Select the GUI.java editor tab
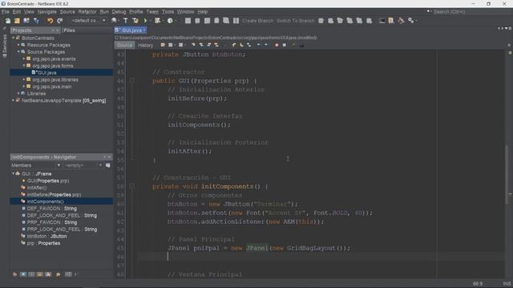This screenshot has height=288, width=513. pos(130,30)
